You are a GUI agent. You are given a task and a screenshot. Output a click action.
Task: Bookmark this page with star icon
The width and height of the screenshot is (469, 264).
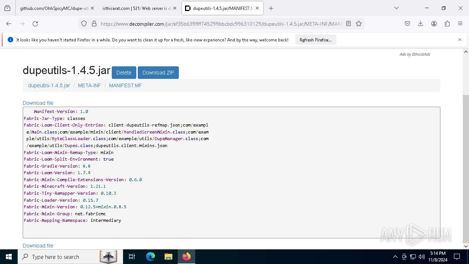click(359, 23)
